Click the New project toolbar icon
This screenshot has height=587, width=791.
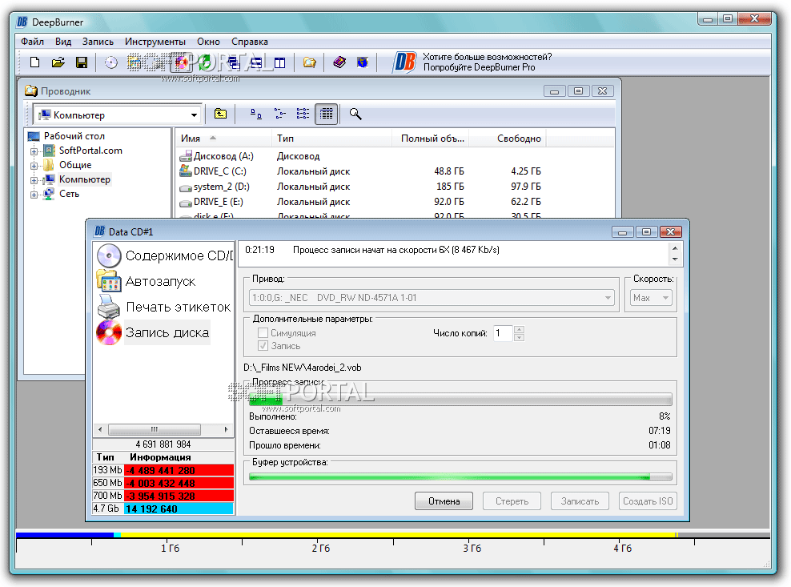pos(34,62)
